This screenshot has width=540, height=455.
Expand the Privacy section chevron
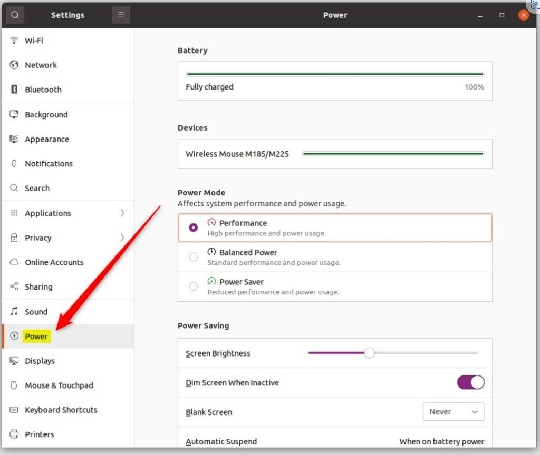[122, 238]
